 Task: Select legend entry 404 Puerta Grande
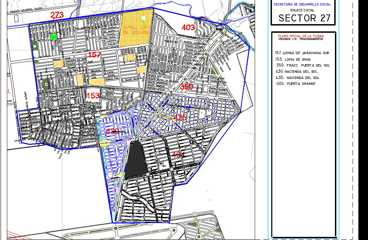(296, 84)
